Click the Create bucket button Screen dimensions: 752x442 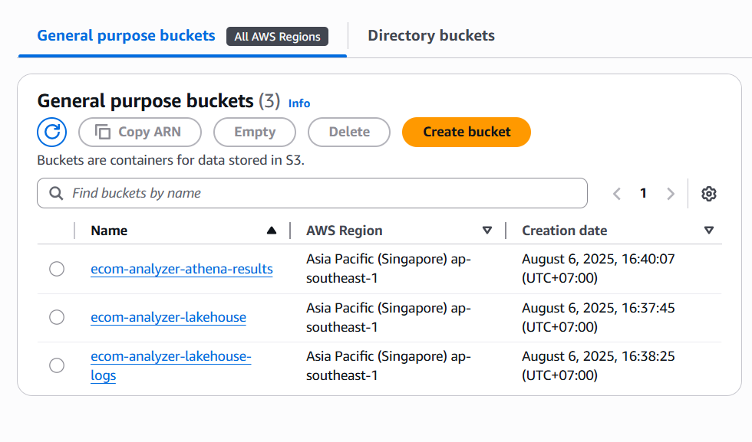[467, 132]
